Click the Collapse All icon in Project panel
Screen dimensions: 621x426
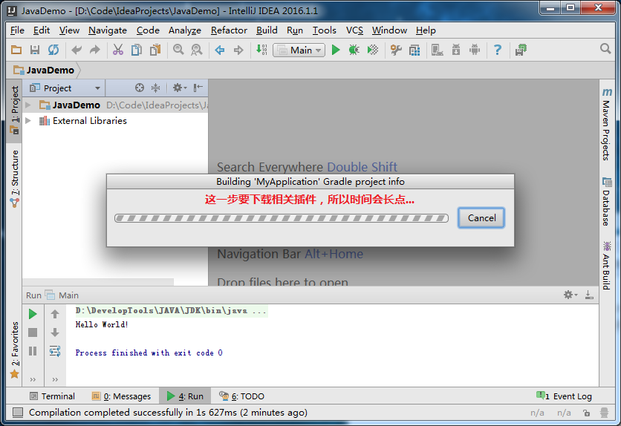coord(156,88)
